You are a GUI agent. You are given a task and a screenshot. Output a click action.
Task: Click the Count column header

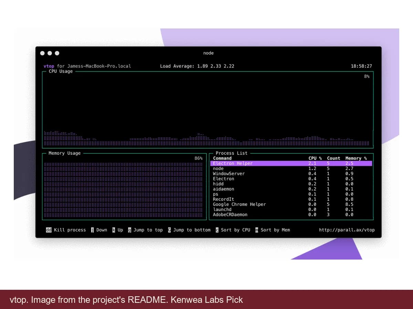point(333,158)
